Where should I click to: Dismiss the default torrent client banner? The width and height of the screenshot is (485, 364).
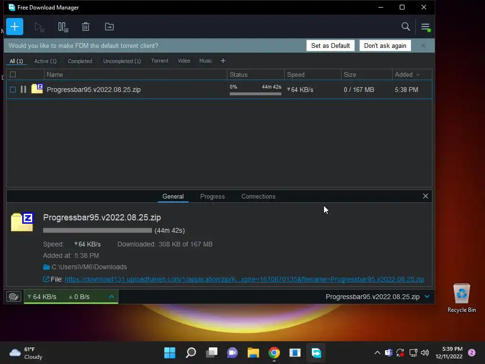coord(423,45)
